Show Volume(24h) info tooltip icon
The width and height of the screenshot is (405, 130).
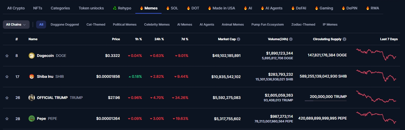tap(291, 39)
